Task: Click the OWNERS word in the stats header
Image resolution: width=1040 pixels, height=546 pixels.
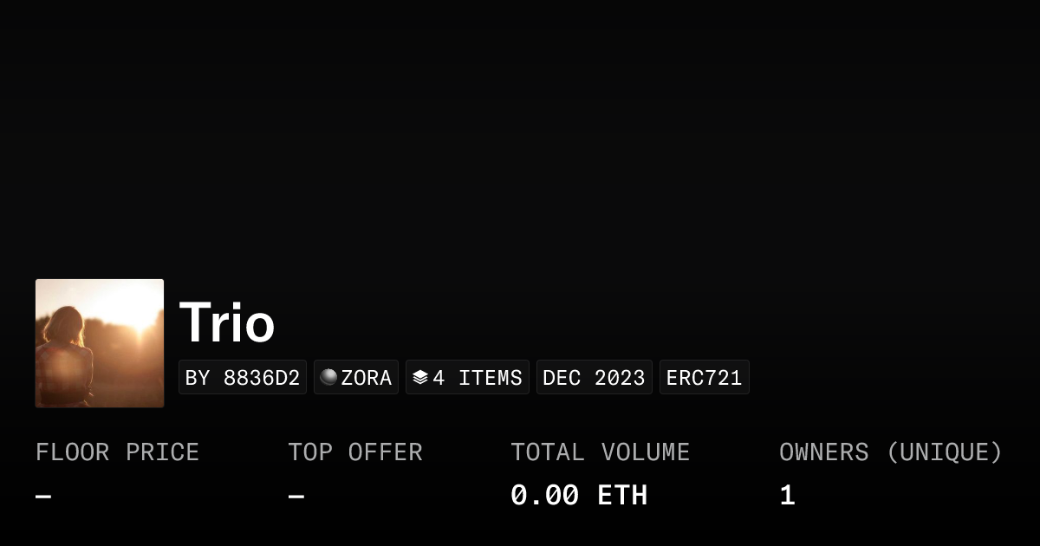Action: click(823, 452)
